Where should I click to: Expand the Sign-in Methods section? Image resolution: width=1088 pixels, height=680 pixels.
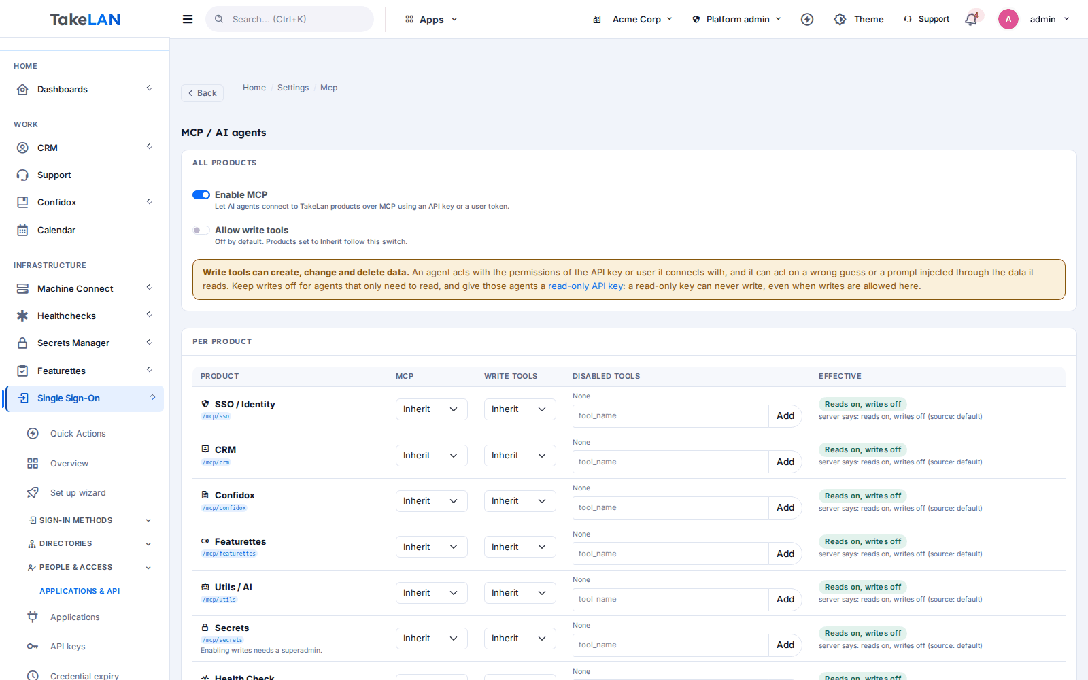click(90, 520)
